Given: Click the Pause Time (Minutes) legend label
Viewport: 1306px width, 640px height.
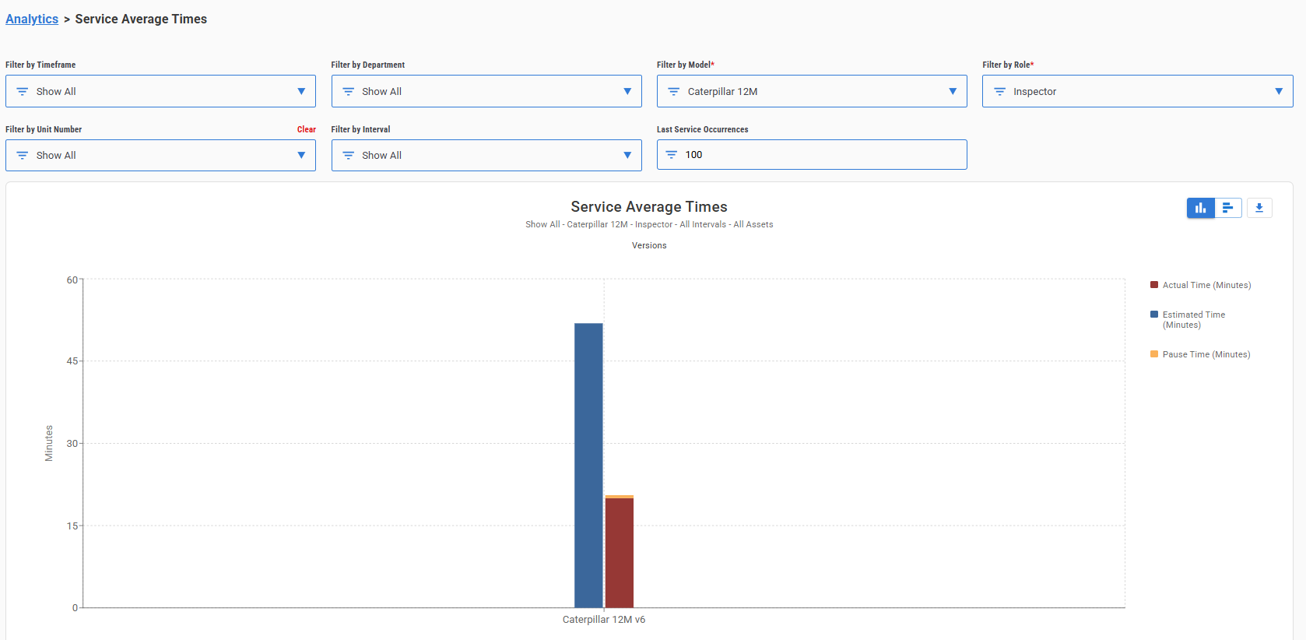Looking at the screenshot, I should coord(1206,354).
